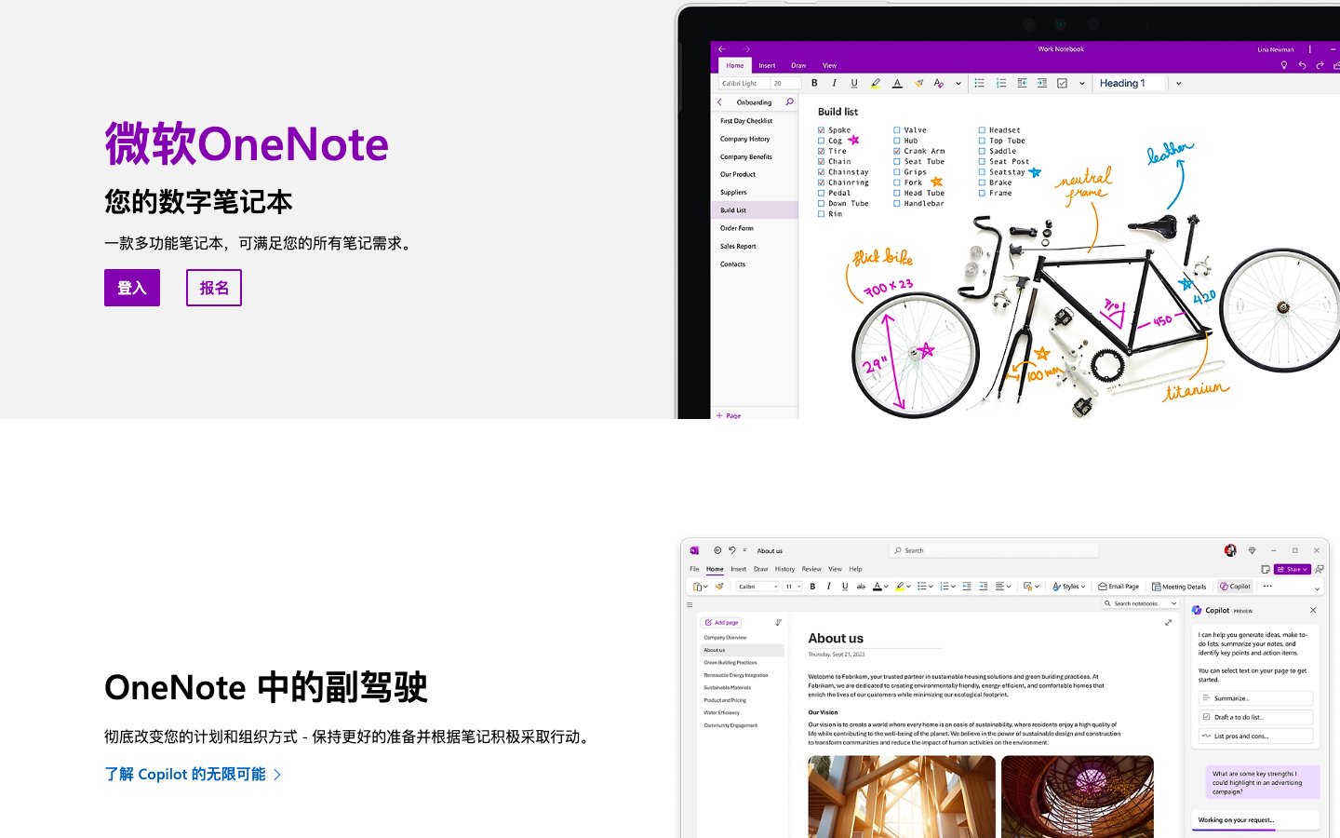This screenshot has height=838, width=1340.
Task: Click the 登入 sign-in button
Action: [x=132, y=288]
